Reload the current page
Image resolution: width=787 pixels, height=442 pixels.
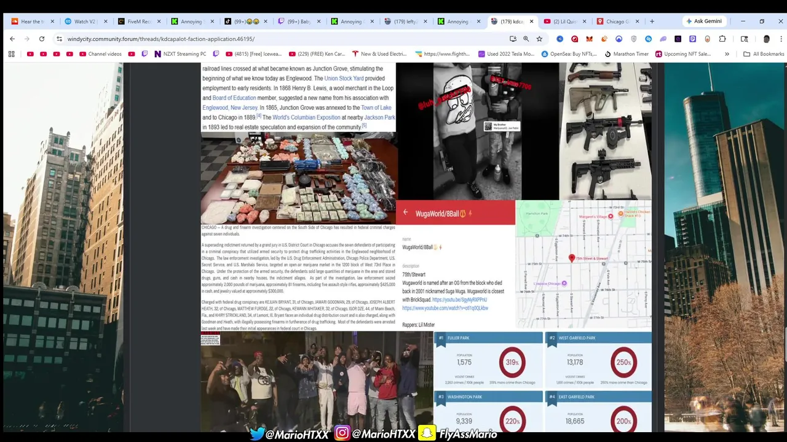tap(42, 39)
